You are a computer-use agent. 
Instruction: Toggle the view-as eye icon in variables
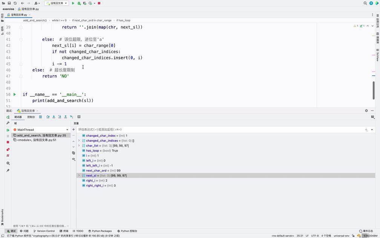74,159
